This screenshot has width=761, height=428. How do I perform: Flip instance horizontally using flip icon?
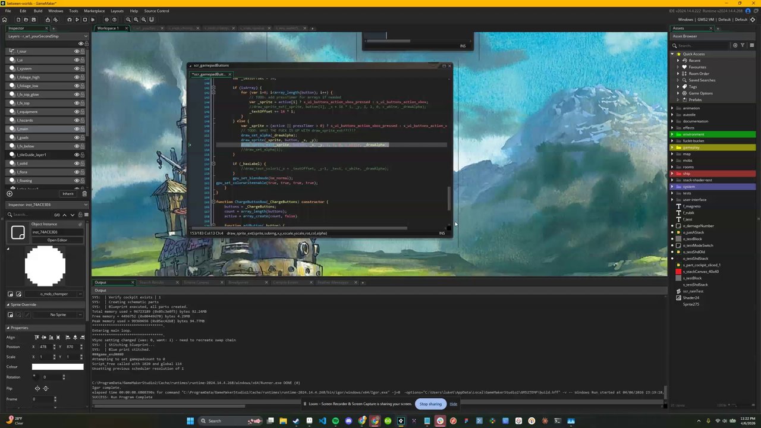tap(37, 388)
